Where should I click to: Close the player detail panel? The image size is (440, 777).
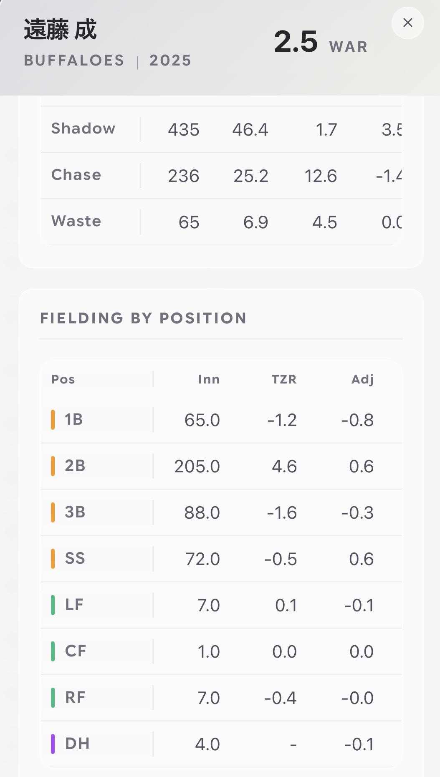tap(408, 23)
